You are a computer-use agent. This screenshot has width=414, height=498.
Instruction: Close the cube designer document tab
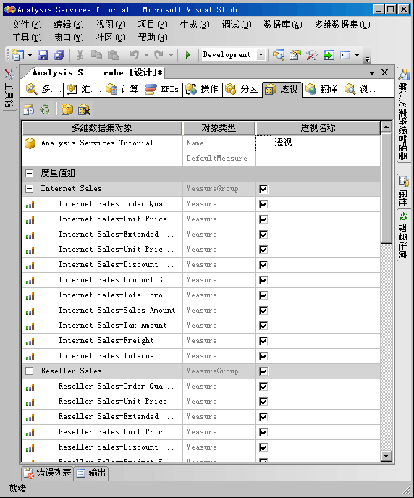point(384,72)
